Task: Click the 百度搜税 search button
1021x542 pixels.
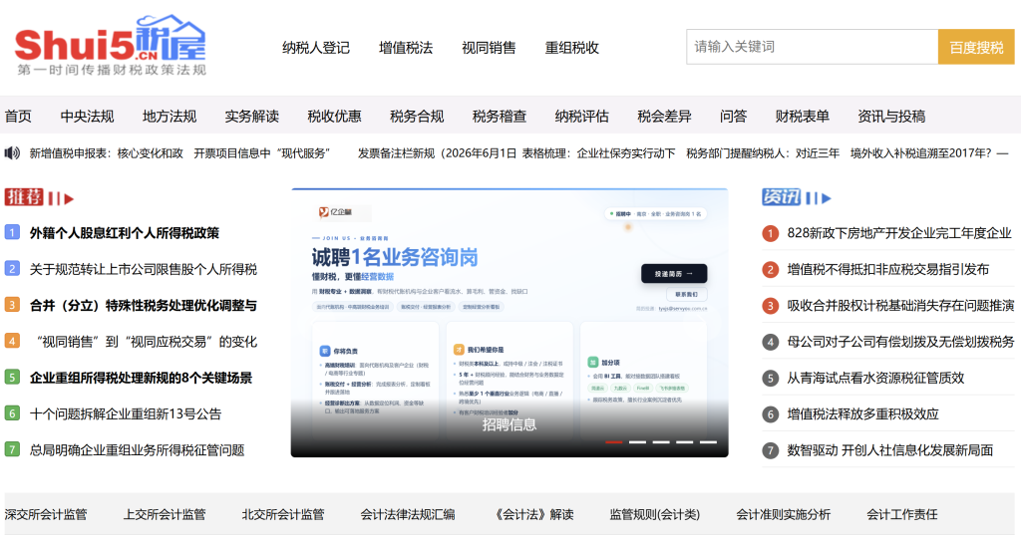Action: (976, 47)
